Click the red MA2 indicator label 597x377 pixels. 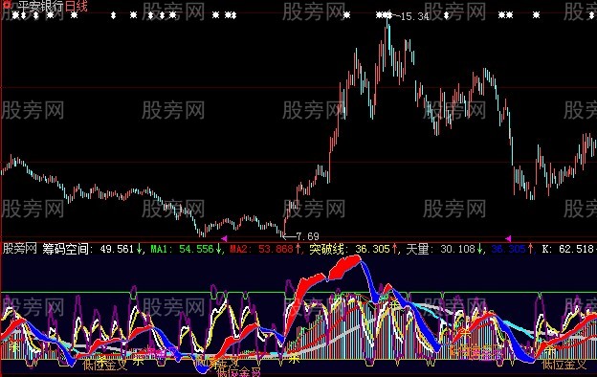click(238, 249)
